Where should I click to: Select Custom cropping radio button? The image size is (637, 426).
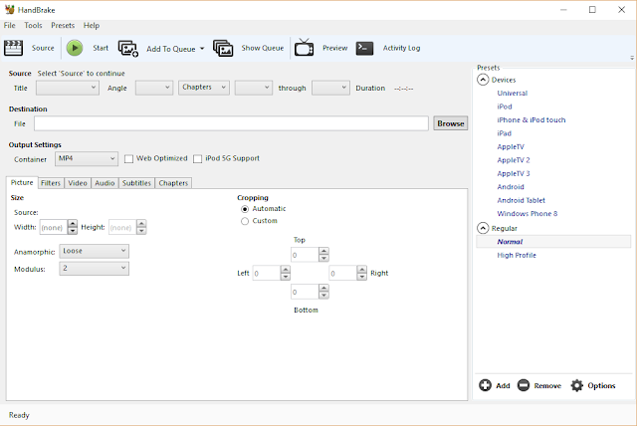click(x=245, y=221)
